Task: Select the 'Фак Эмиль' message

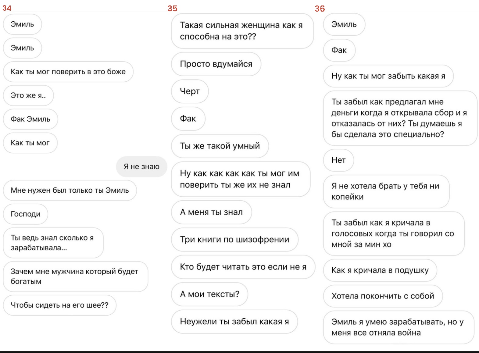Action: (30, 119)
